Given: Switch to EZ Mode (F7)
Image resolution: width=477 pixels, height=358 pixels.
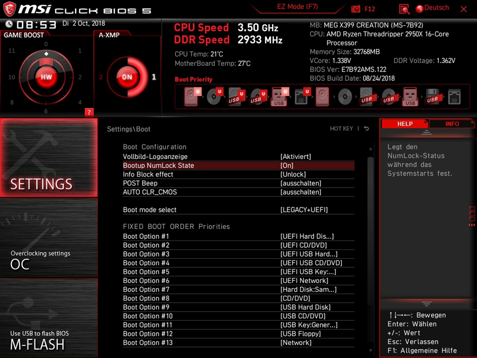Looking at the screenshot, I should coord(297,7).
